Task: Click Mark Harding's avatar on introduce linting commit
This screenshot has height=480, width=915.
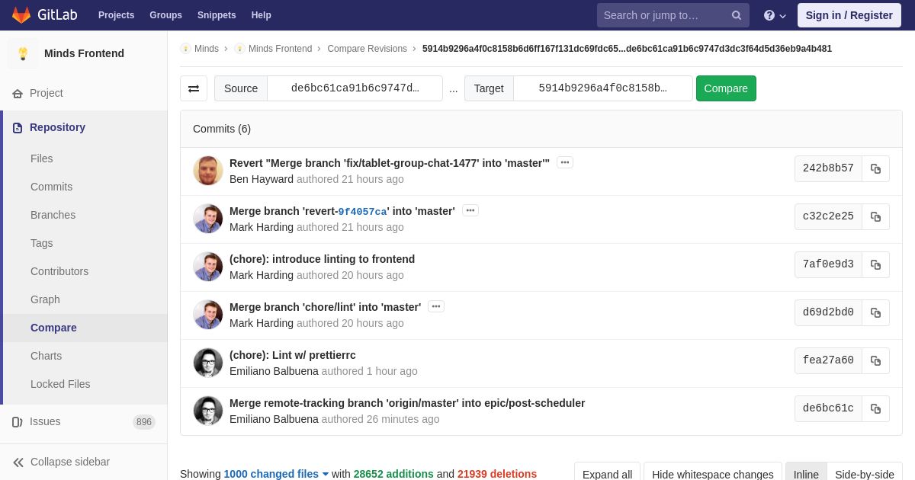Action: click(208, 267)
